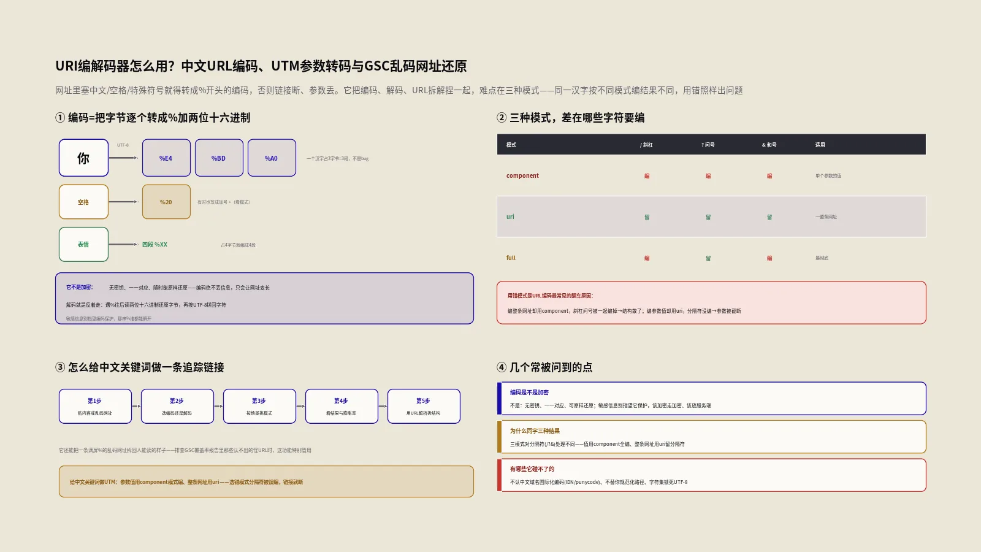The height and width of the screenshot is (552, 981).
Task: Click the warning text starting "编整条网址却用component"
Action: [x=624, y=311]
